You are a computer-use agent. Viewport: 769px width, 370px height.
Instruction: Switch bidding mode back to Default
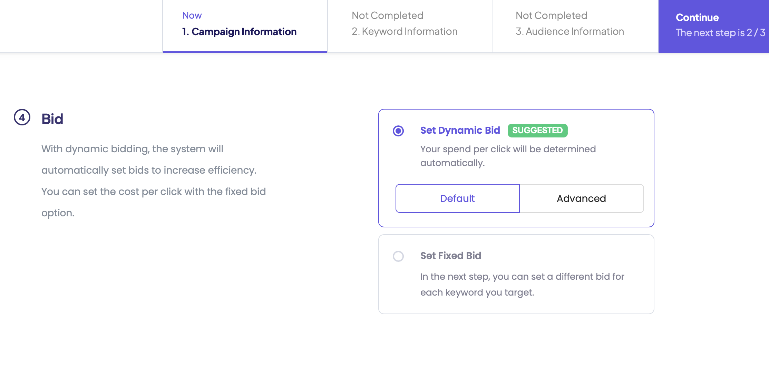click(457, 198)
